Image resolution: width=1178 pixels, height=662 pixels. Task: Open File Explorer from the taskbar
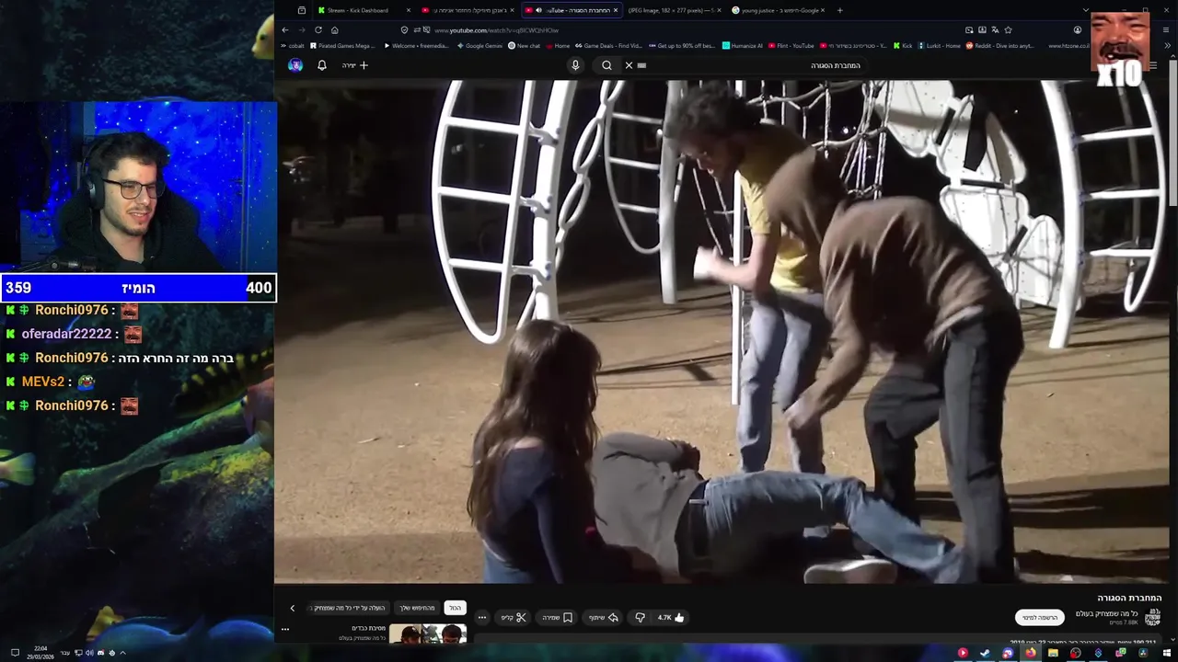1053,653
